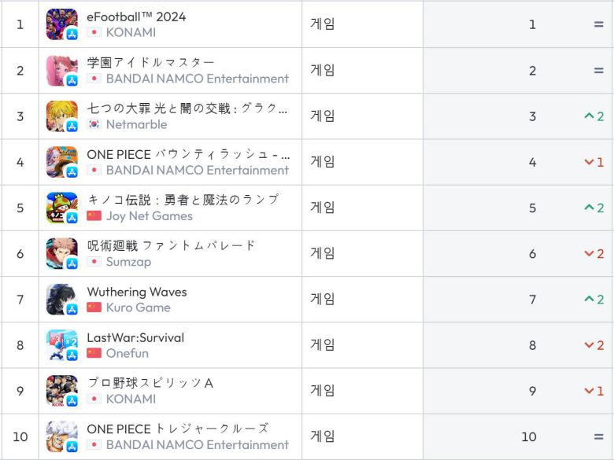Open the LastWar:Survival title link

coord(135,337)
